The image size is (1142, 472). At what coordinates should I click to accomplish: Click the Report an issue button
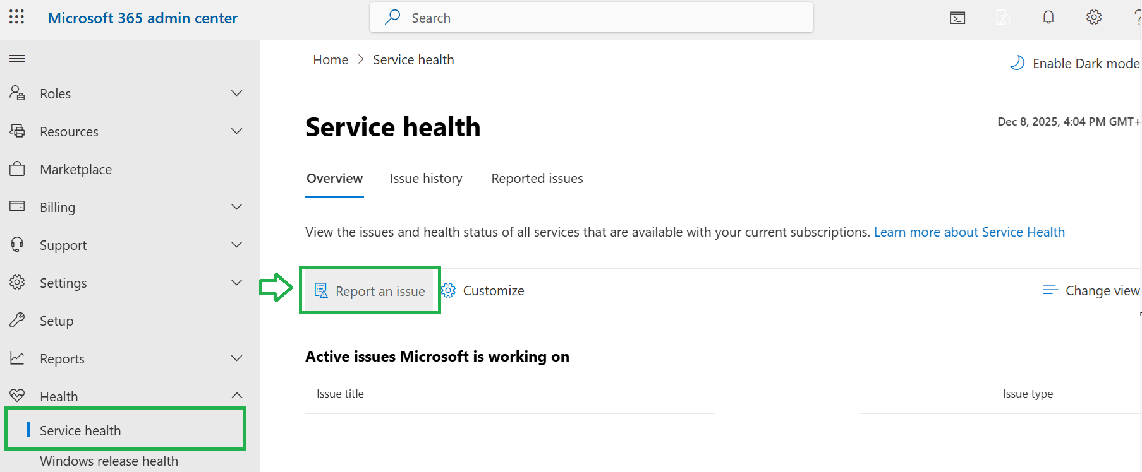pyautogui.click(x=370, y=291)
